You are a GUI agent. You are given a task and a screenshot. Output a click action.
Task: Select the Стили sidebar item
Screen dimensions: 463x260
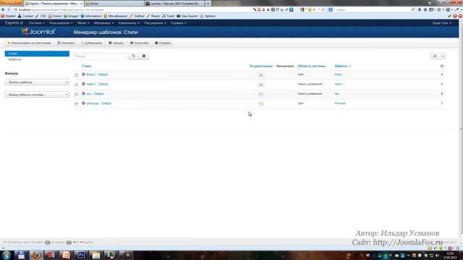coord(37,53)
